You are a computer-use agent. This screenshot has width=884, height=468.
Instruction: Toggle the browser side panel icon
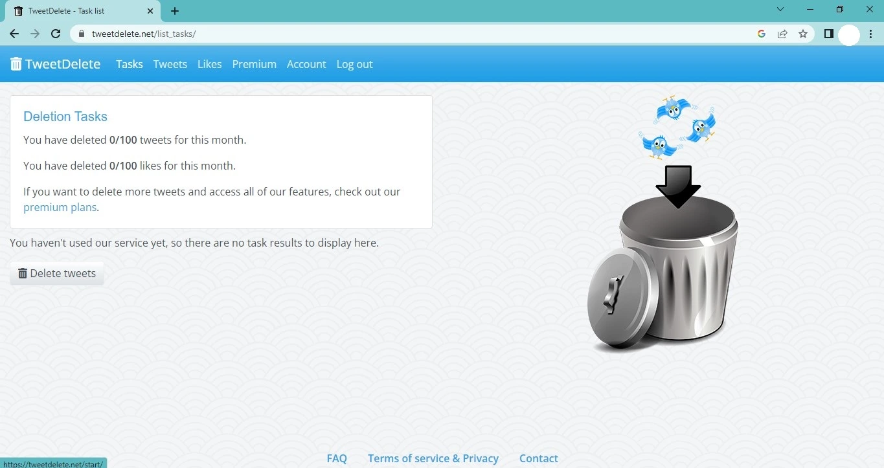click(828, 34)
